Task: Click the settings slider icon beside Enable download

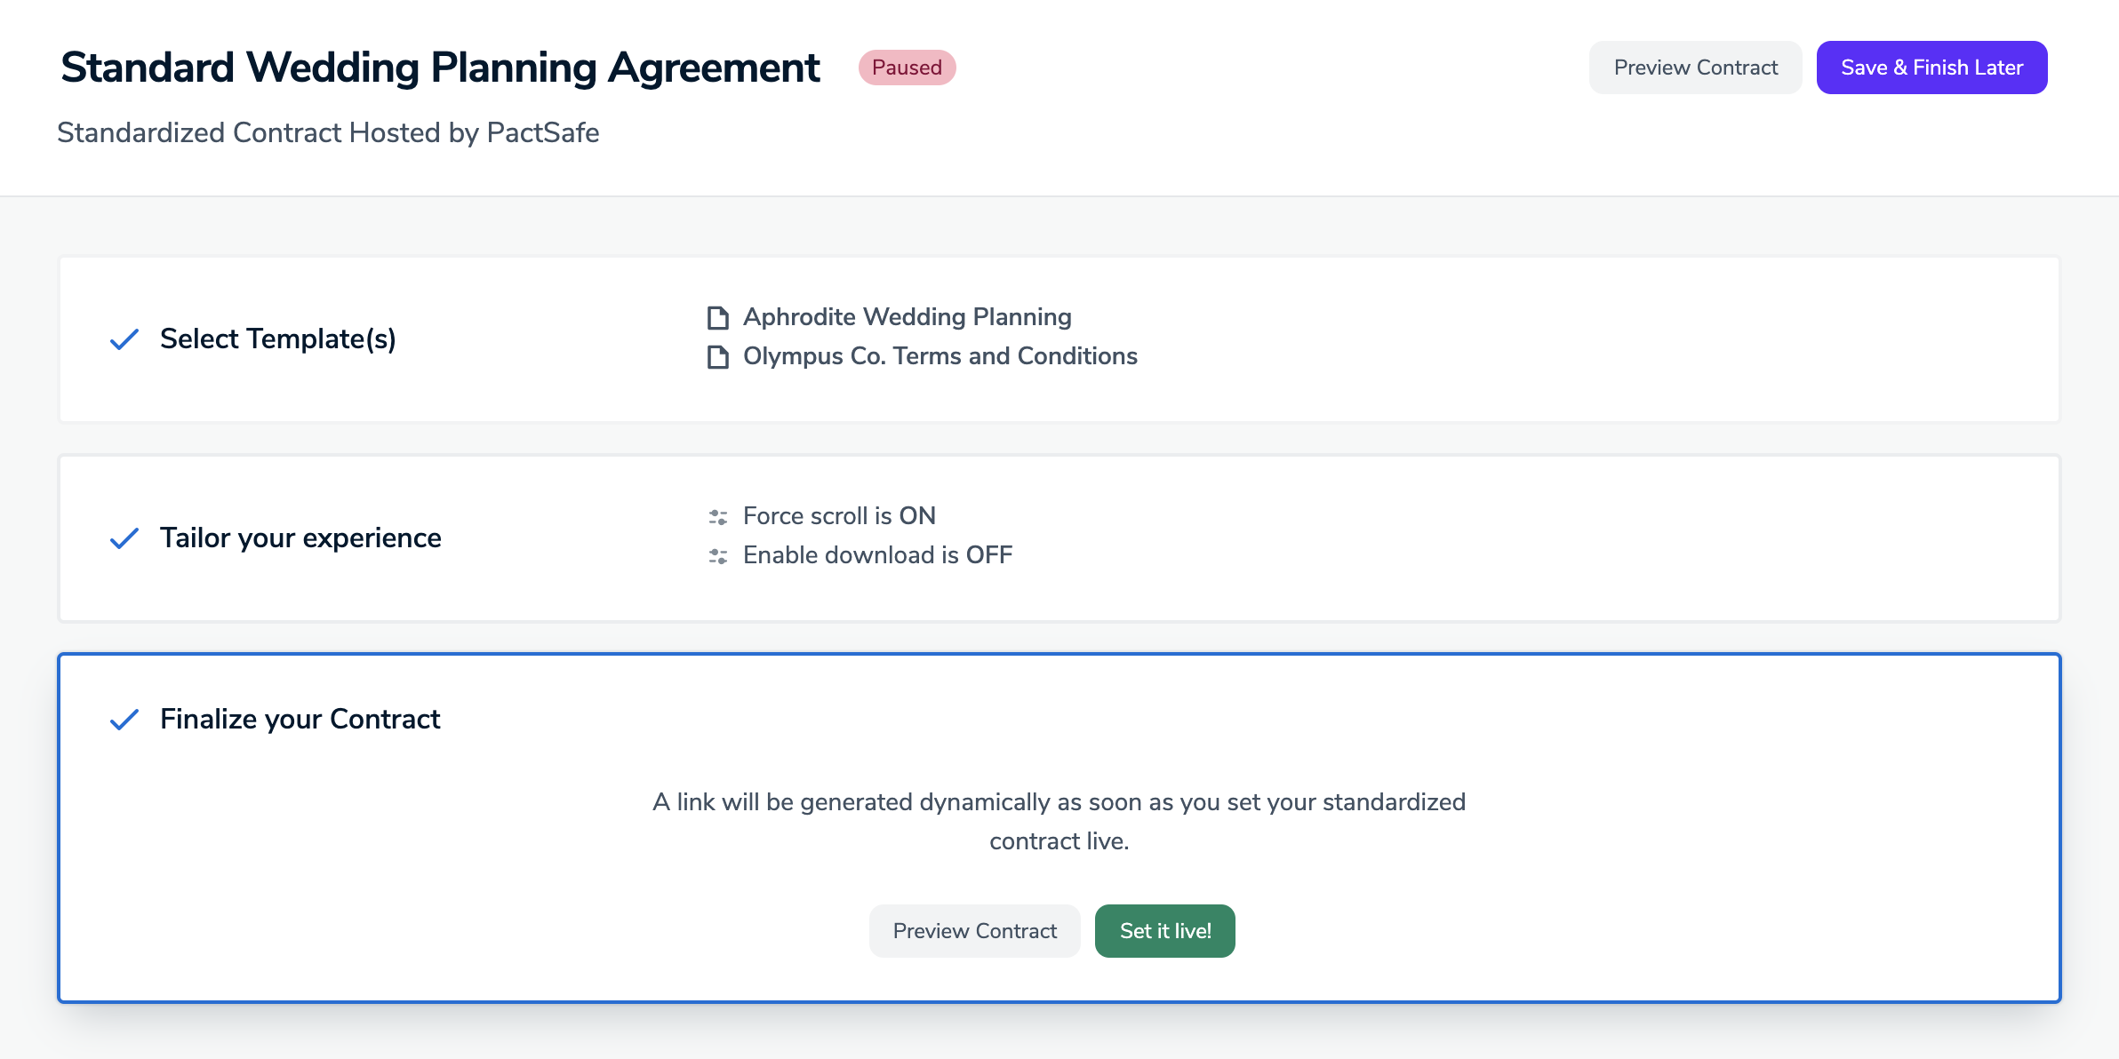Action: click(x=717, y=555)
